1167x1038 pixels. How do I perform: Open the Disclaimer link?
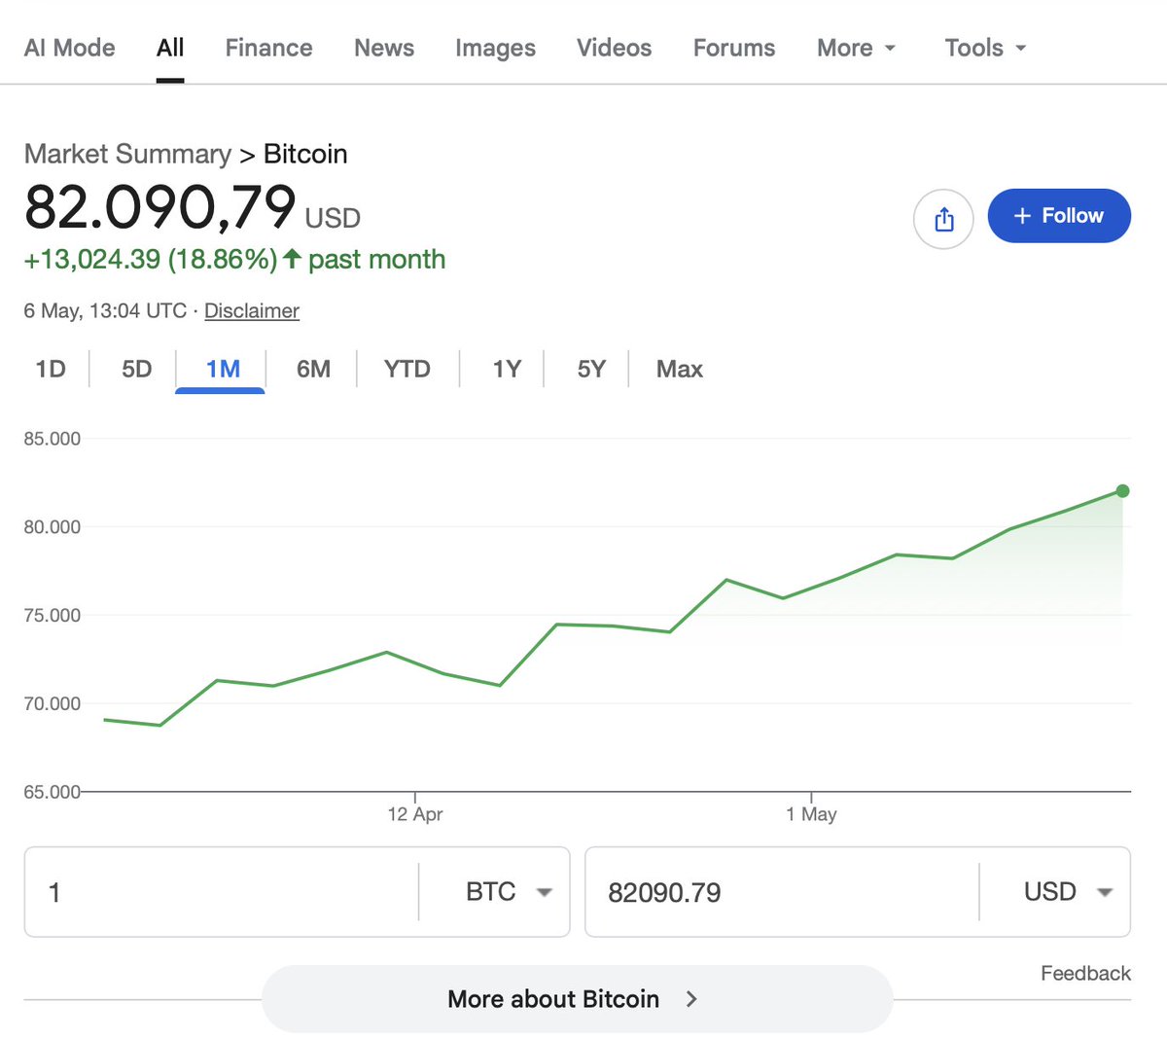click(x=252, y=310)
